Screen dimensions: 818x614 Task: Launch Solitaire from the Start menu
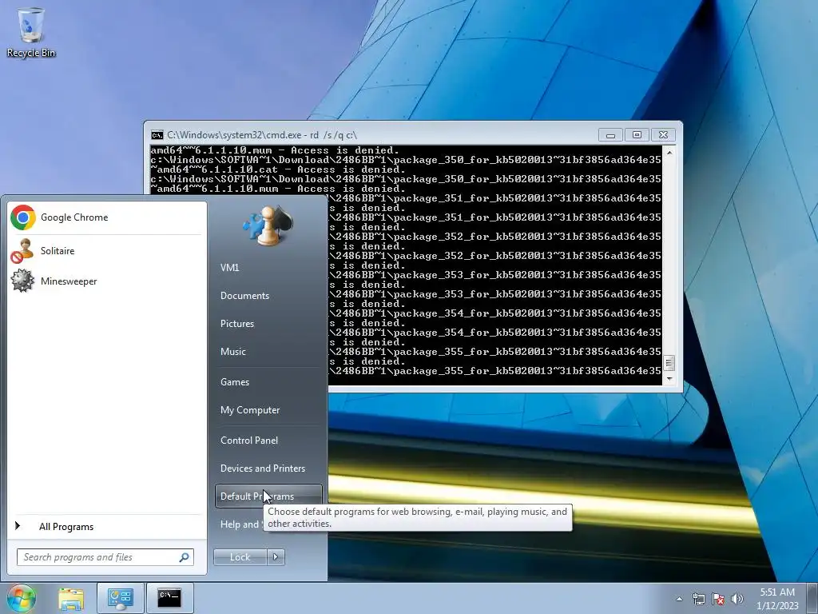(x=107, y=250)
